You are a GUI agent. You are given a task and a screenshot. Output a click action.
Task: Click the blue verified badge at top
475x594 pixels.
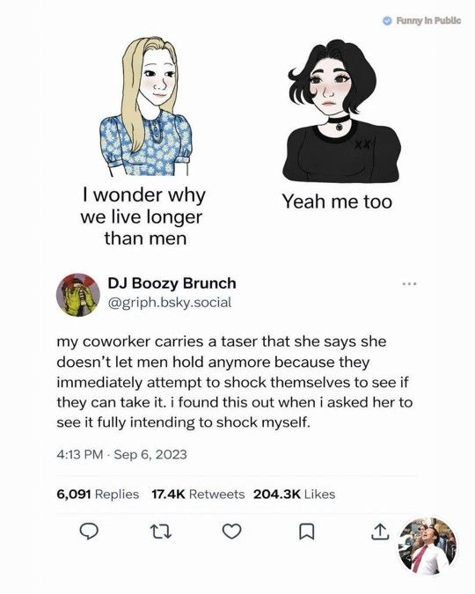(x=387, y=20)
